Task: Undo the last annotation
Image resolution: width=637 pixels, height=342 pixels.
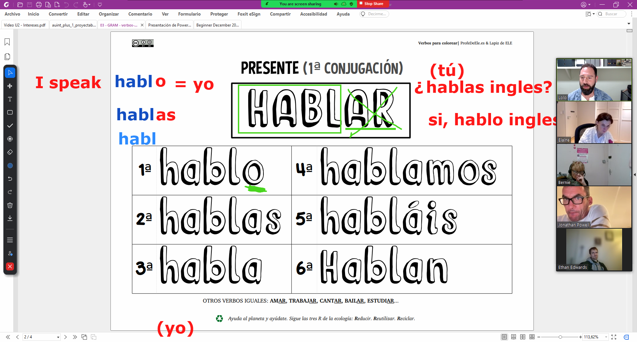Action: click(10, 179)
